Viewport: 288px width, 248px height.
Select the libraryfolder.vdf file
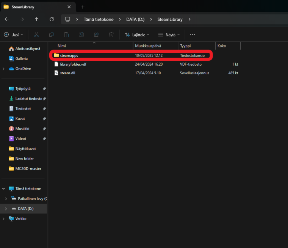tap(146, 64)
